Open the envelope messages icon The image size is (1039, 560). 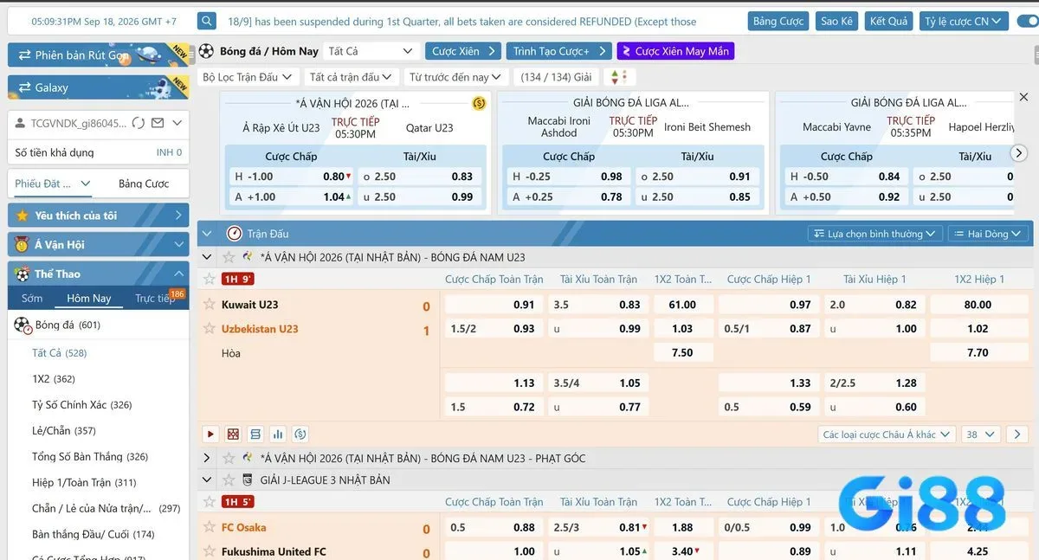(158, 123)
